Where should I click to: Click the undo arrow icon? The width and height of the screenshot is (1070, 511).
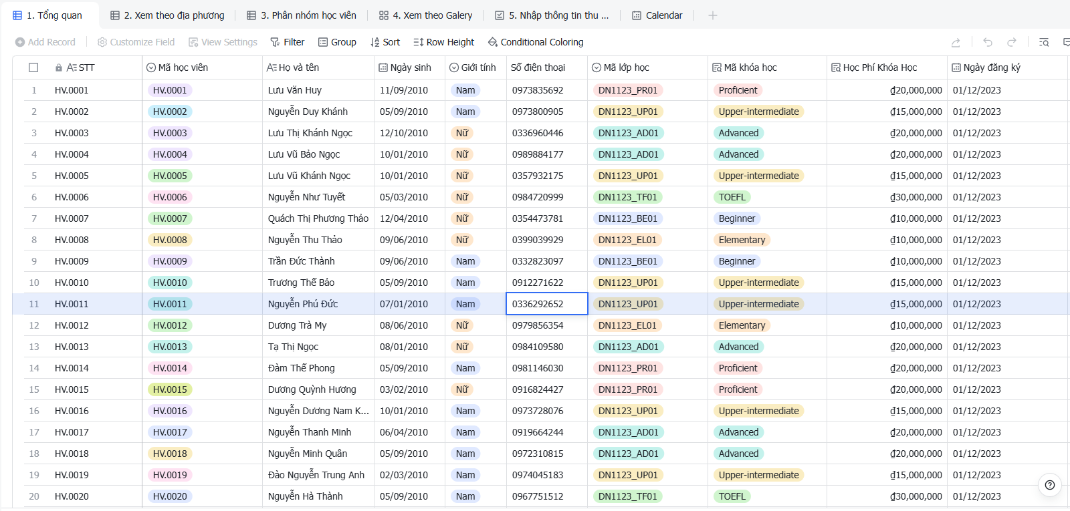[988, 42]
